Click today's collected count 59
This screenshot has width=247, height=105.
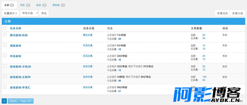[x=120, y=39]
